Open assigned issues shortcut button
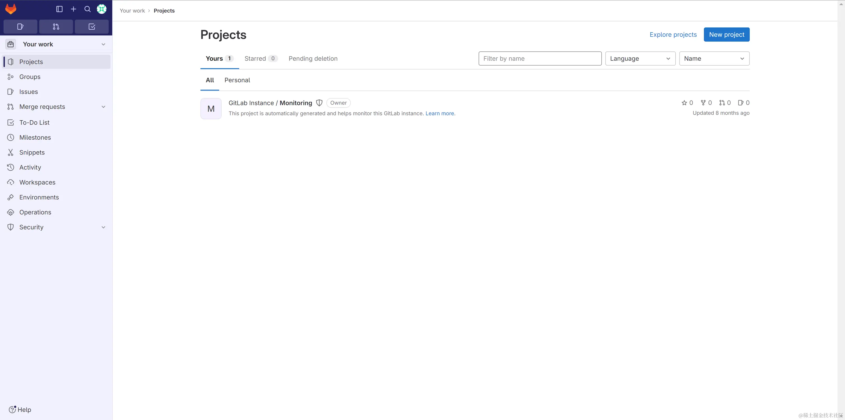Screen dimensions: 845x420 pyautogui.click(x=20, y=27)
